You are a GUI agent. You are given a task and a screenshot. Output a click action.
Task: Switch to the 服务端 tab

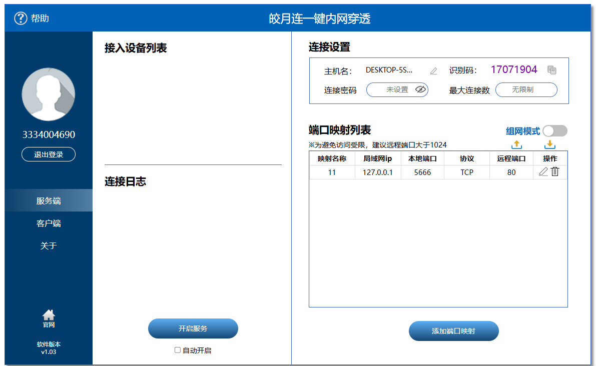click(x=49, y=200)
